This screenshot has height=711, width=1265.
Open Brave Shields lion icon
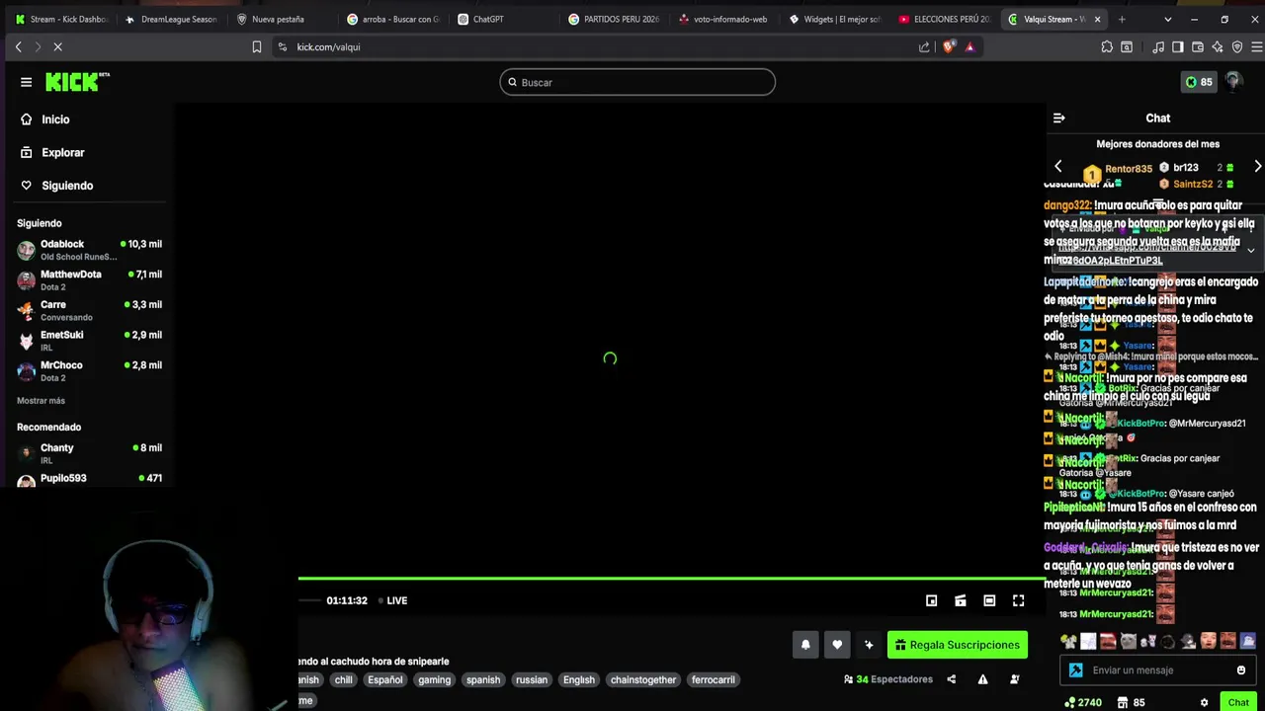point(949,46)
